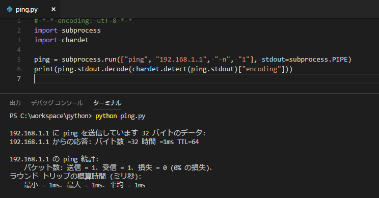Open the デバッグ コンソール panel tab
This screenshot has height=198, width=379.
(x=57, y=103)
